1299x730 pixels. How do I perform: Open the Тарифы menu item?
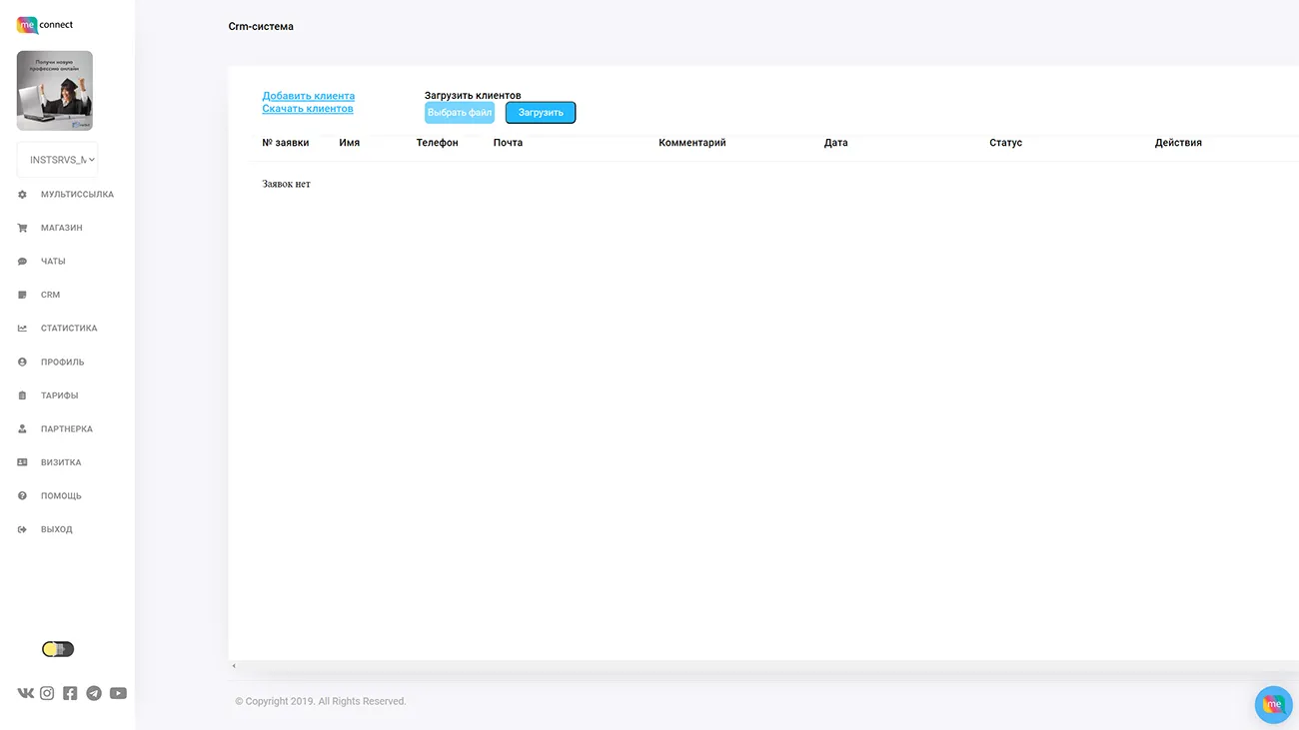pyautogui.click(x=59, y=395)
